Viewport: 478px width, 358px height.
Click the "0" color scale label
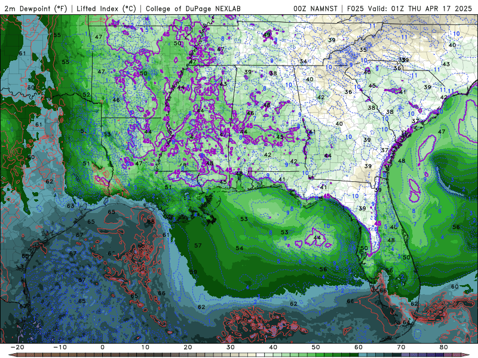pyautogui.click(x=102, y=347)
